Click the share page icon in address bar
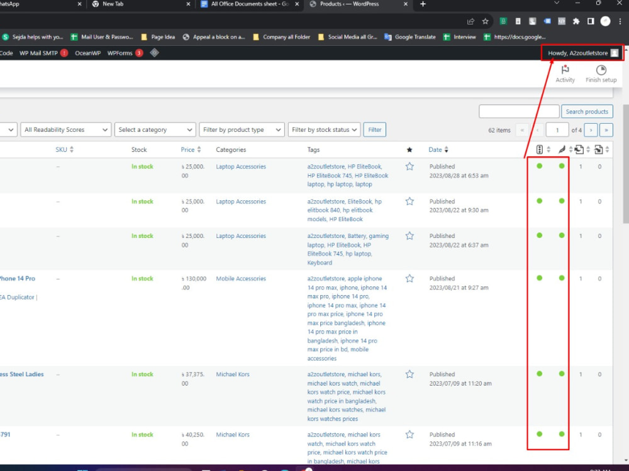The height and width of the screenshot is (471, 629). 470,21
